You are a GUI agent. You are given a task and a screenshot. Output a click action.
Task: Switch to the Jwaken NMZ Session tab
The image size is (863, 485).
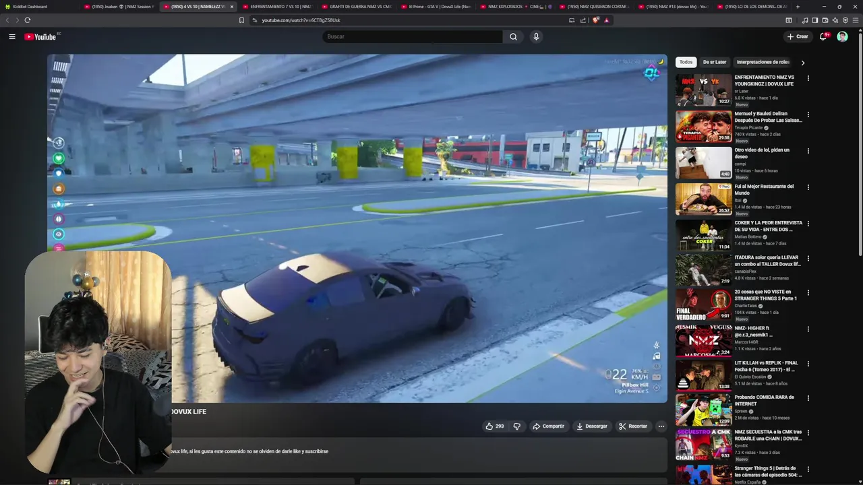(x=119, y=7)
